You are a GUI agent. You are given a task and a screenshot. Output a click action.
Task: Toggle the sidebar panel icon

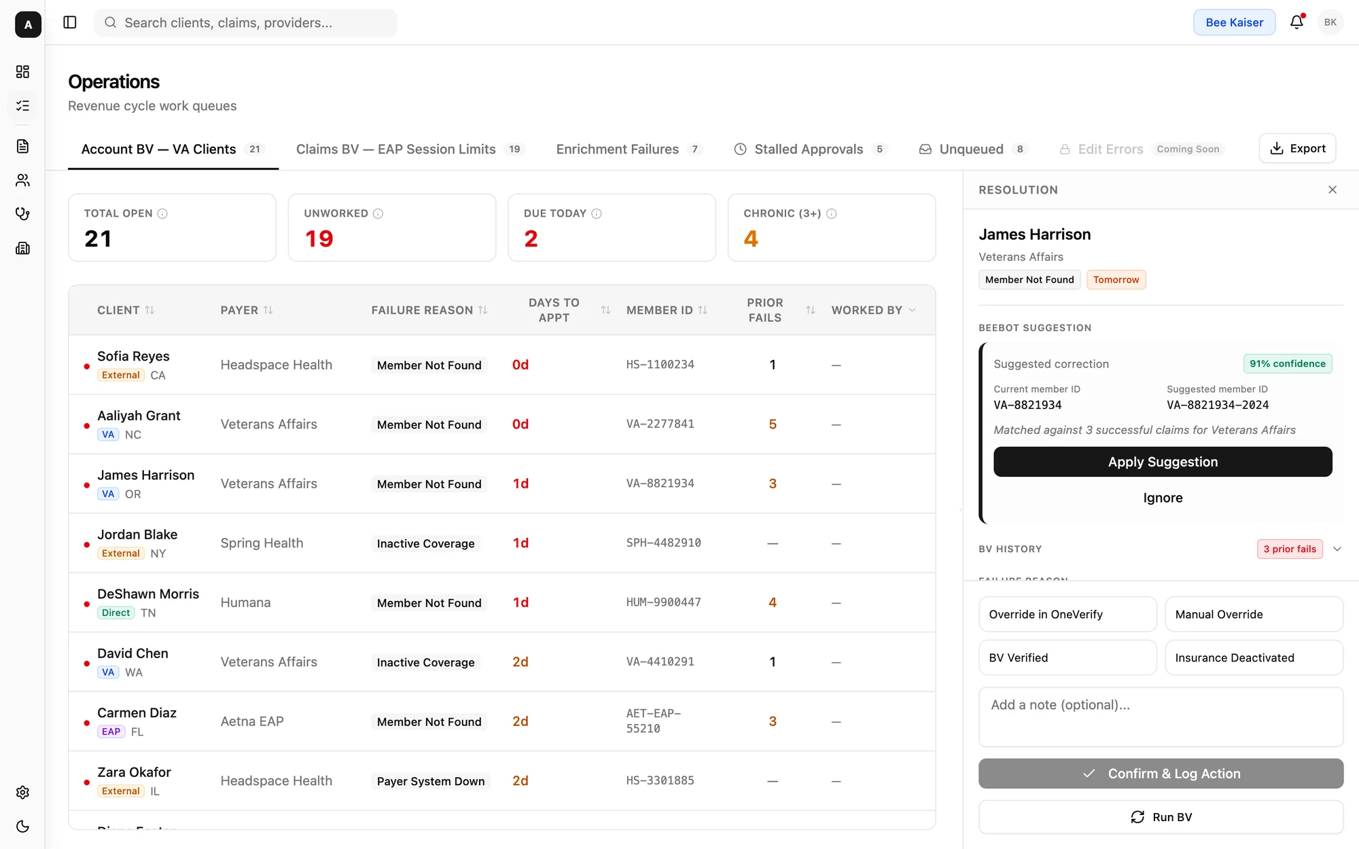click(x=70, y=22)
